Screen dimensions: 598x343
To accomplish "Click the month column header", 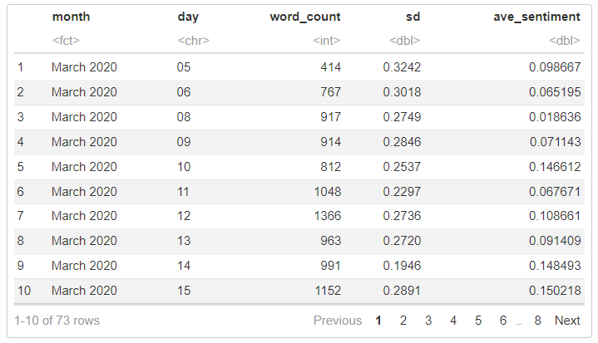I will (71, 17).
